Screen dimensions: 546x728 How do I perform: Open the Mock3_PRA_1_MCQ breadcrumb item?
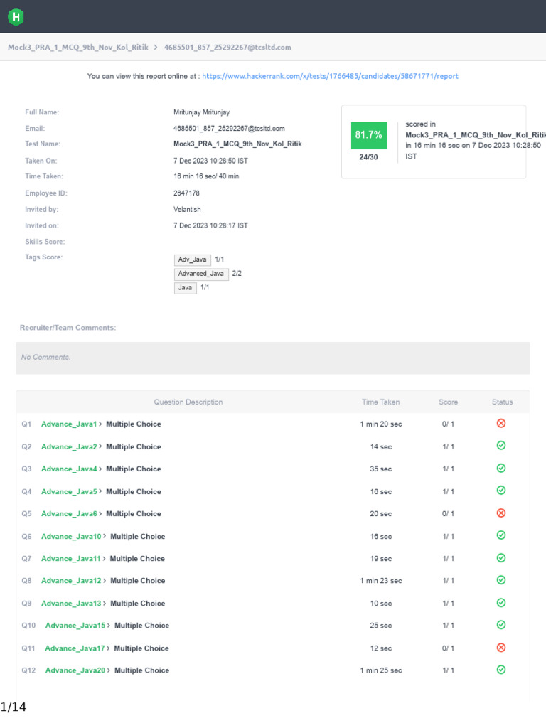(x=78, y=48)
